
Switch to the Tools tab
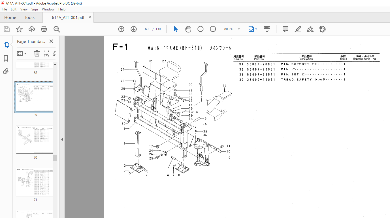tap(29, 18)
